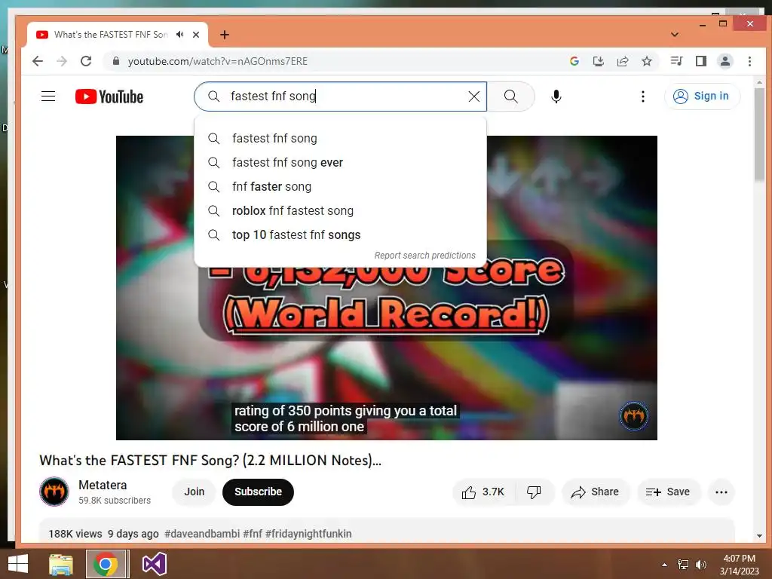
Task: Click the address bar URL
Action: [218, 61]
